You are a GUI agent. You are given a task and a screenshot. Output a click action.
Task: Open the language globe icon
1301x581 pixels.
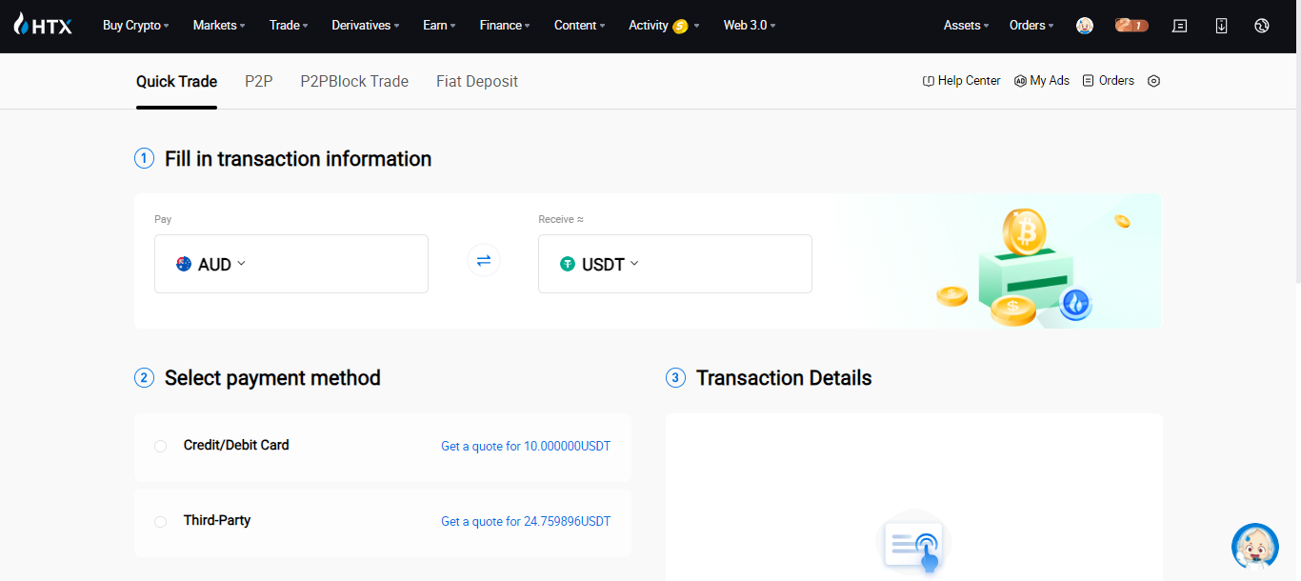(1262, 26)
